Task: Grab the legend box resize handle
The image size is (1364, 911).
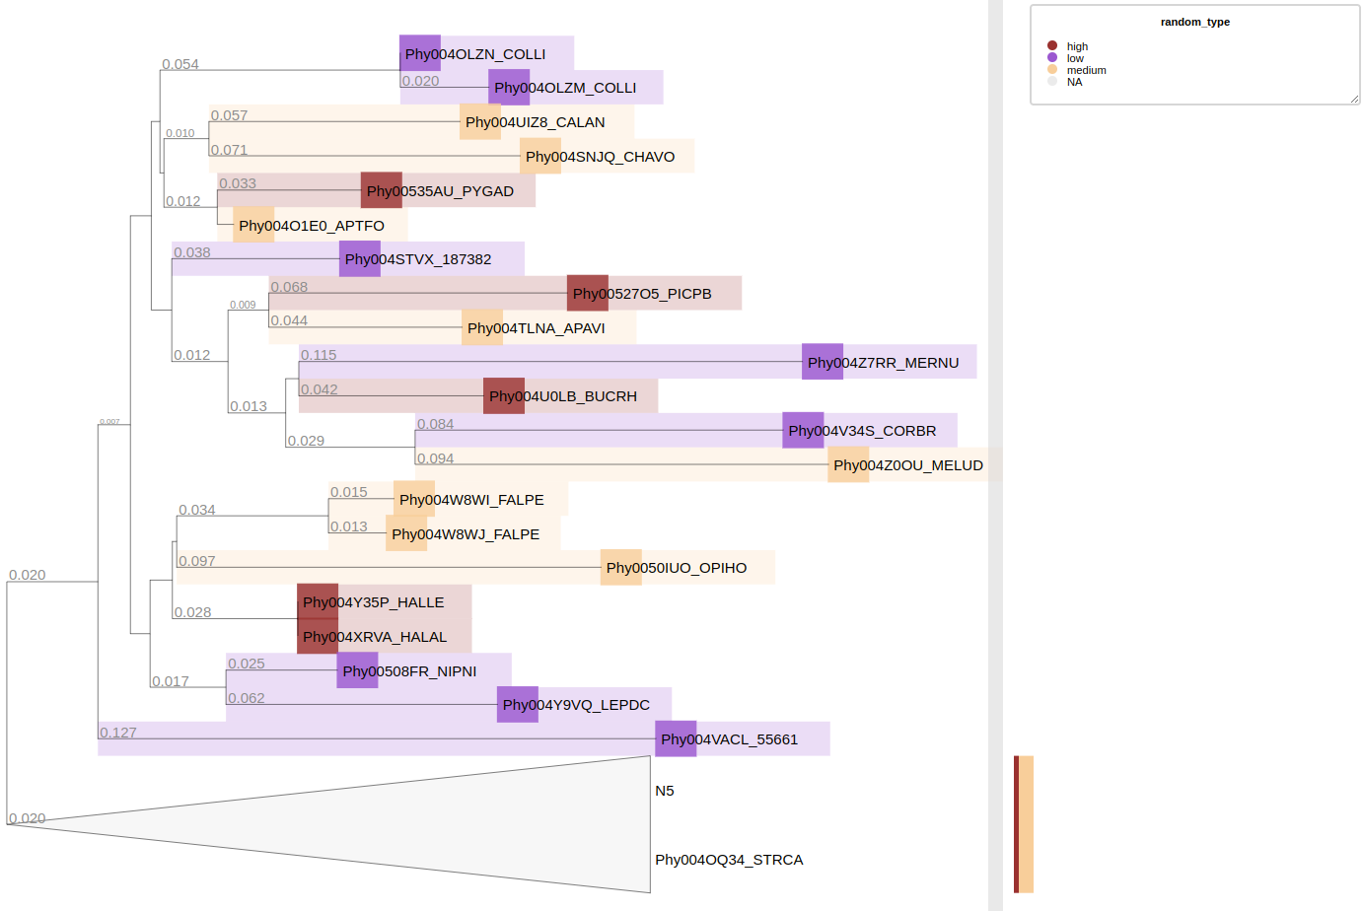Action: click(1354, 99)
